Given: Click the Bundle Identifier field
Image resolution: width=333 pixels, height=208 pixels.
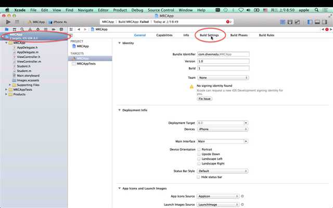Looking at the screenshot, I should point(223,54).
